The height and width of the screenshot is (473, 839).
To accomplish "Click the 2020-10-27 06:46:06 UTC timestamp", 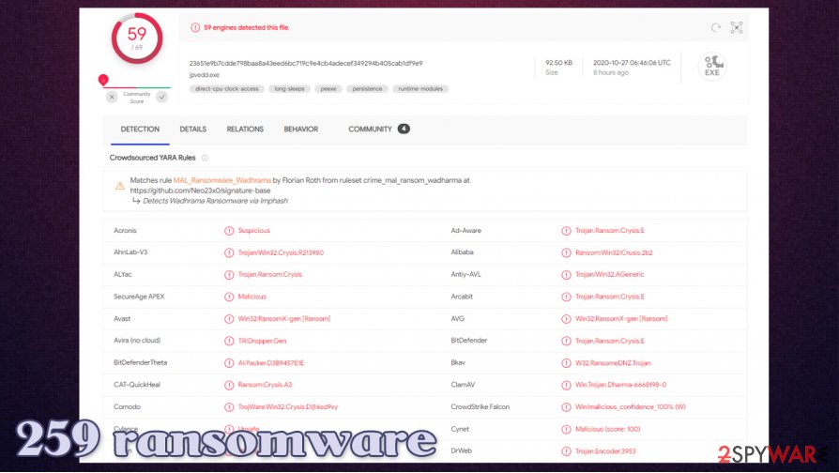I will click(632, 63).
